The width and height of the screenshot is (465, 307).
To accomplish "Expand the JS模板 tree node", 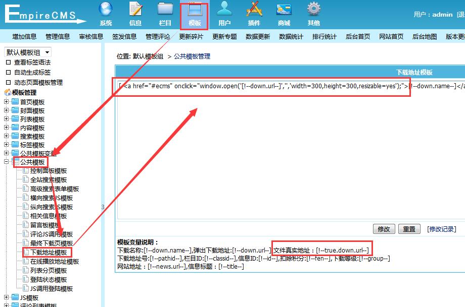I will coord(7,298).
